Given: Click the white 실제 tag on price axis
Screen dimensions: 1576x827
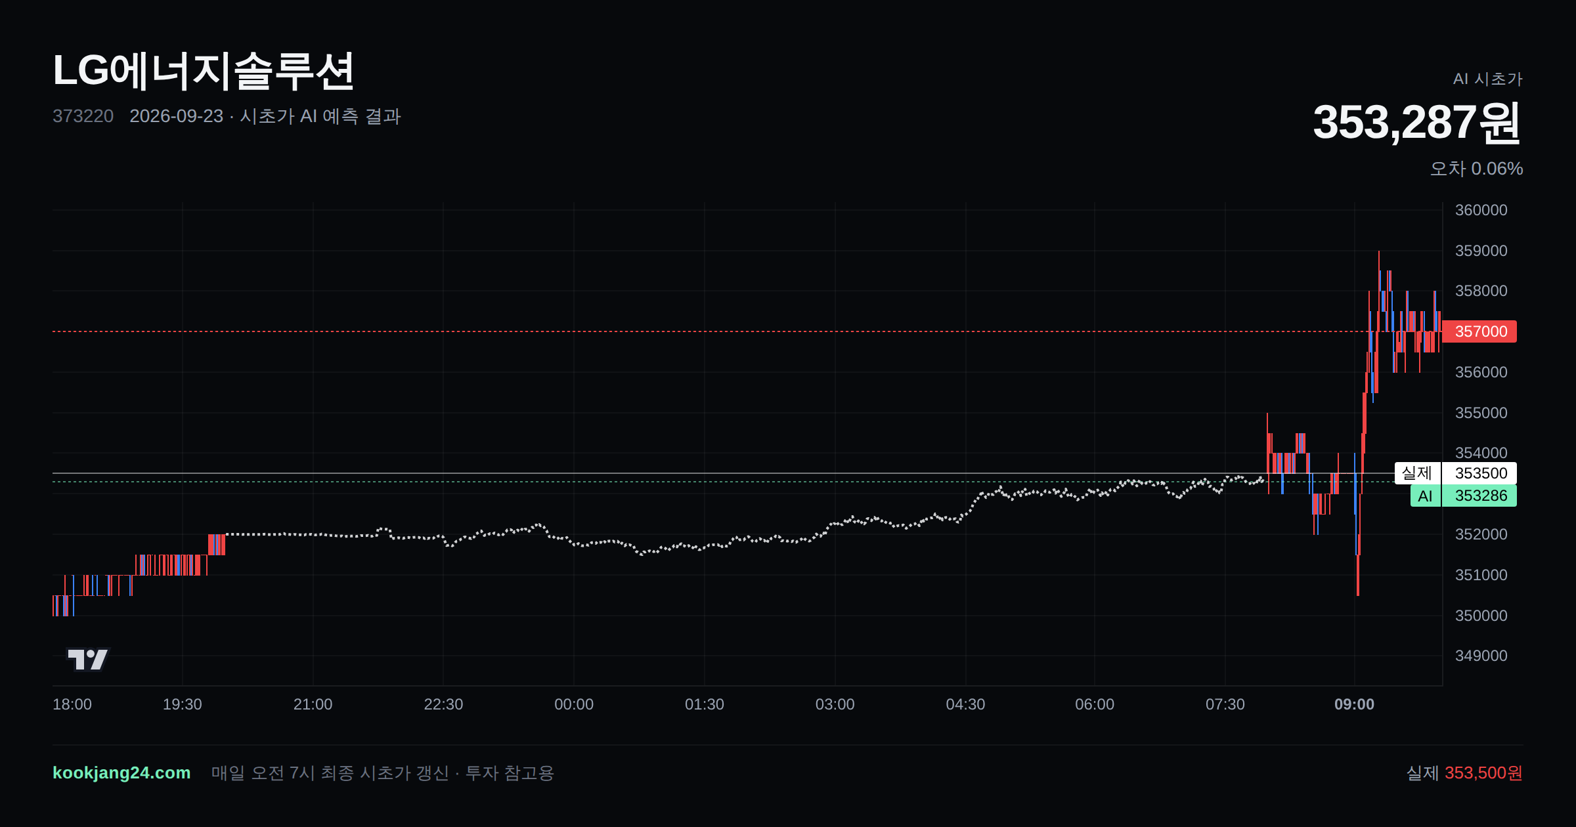Looking at the screenshot, I should (x=1418, y=473).
